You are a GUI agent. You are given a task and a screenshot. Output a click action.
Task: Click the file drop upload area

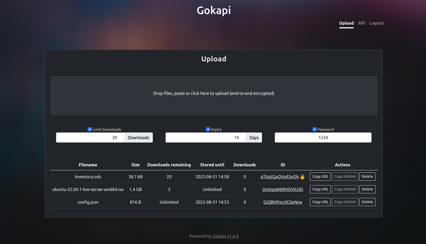pos(214,96)
